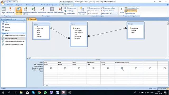169x95 pixels.
Task: Choose the Перекрестный query type
Action: [x=52, y=10]
